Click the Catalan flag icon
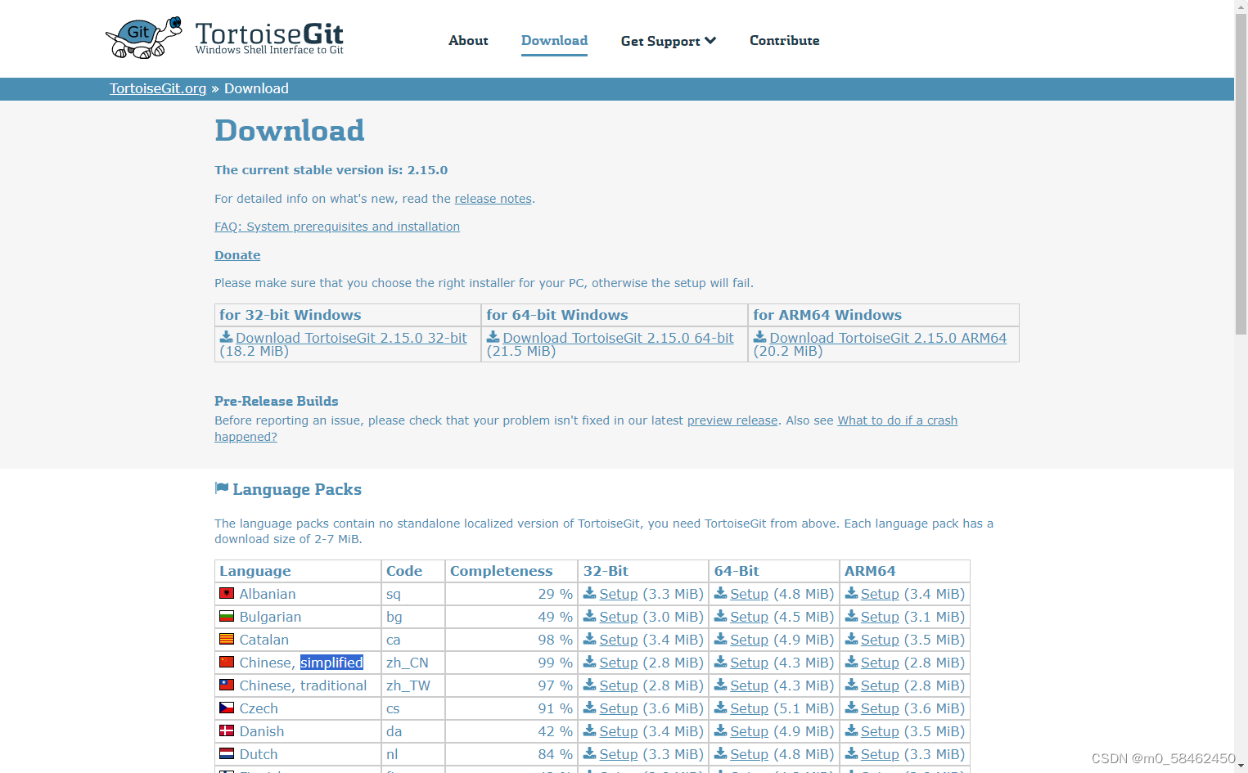1248x773 pixels. [227, 639]
